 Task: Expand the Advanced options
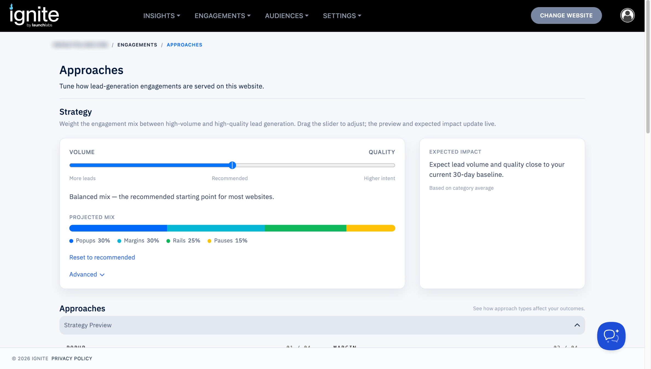[87, 274]
